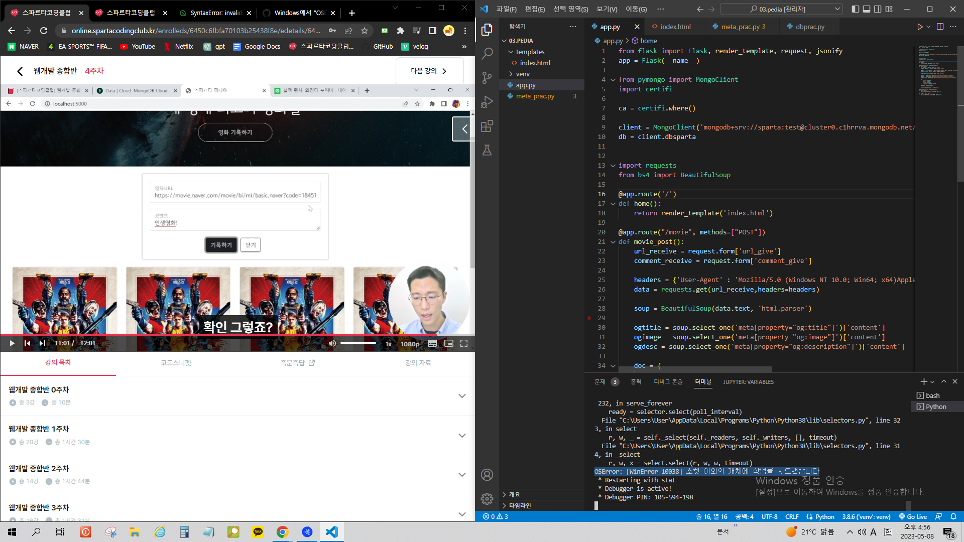This screenshot has width=964, height=542.
Task: Switch to dbprac.py editor tab
Action: click(810, 27)
